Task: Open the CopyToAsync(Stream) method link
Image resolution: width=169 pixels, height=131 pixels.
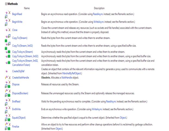Action: point(23,52)
